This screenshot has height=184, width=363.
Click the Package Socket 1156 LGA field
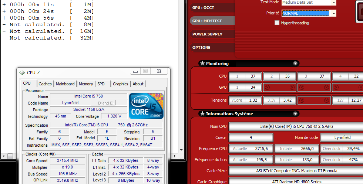click(89, 109)
